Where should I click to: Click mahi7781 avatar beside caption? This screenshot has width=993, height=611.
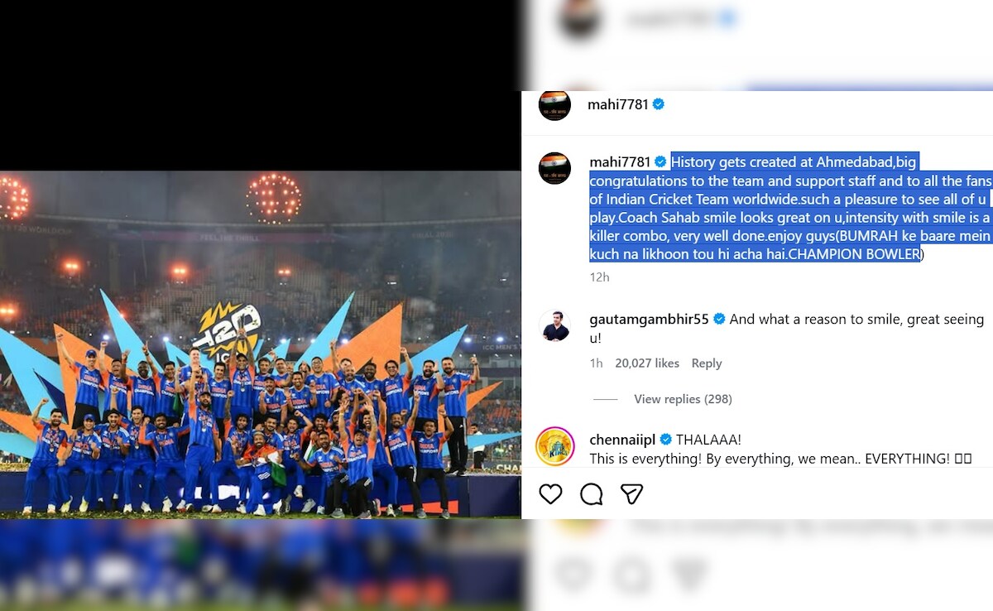(554, 168)
